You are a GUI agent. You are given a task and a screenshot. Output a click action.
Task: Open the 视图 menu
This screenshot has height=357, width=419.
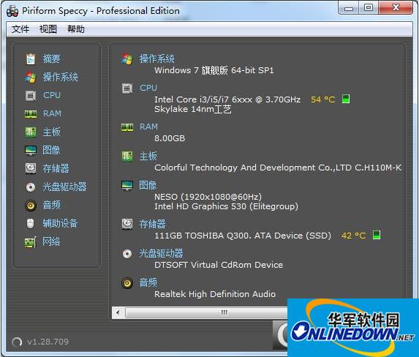click(x=48, y=29)
